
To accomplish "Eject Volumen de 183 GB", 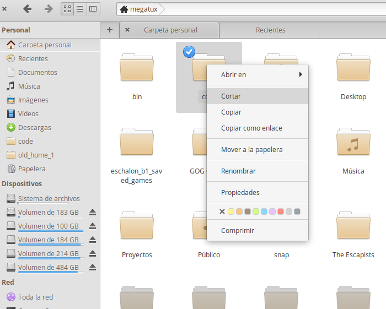I will click(x=93, y=212).
